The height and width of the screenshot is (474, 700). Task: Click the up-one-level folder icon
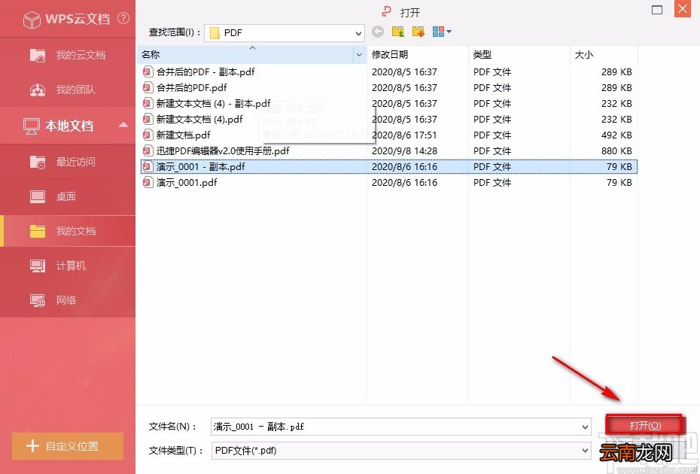pos(397,32)
